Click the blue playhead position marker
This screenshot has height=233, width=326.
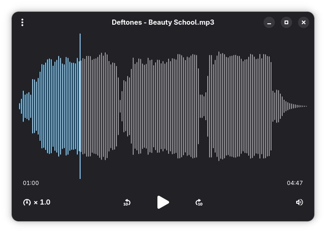tap(80, 106)
